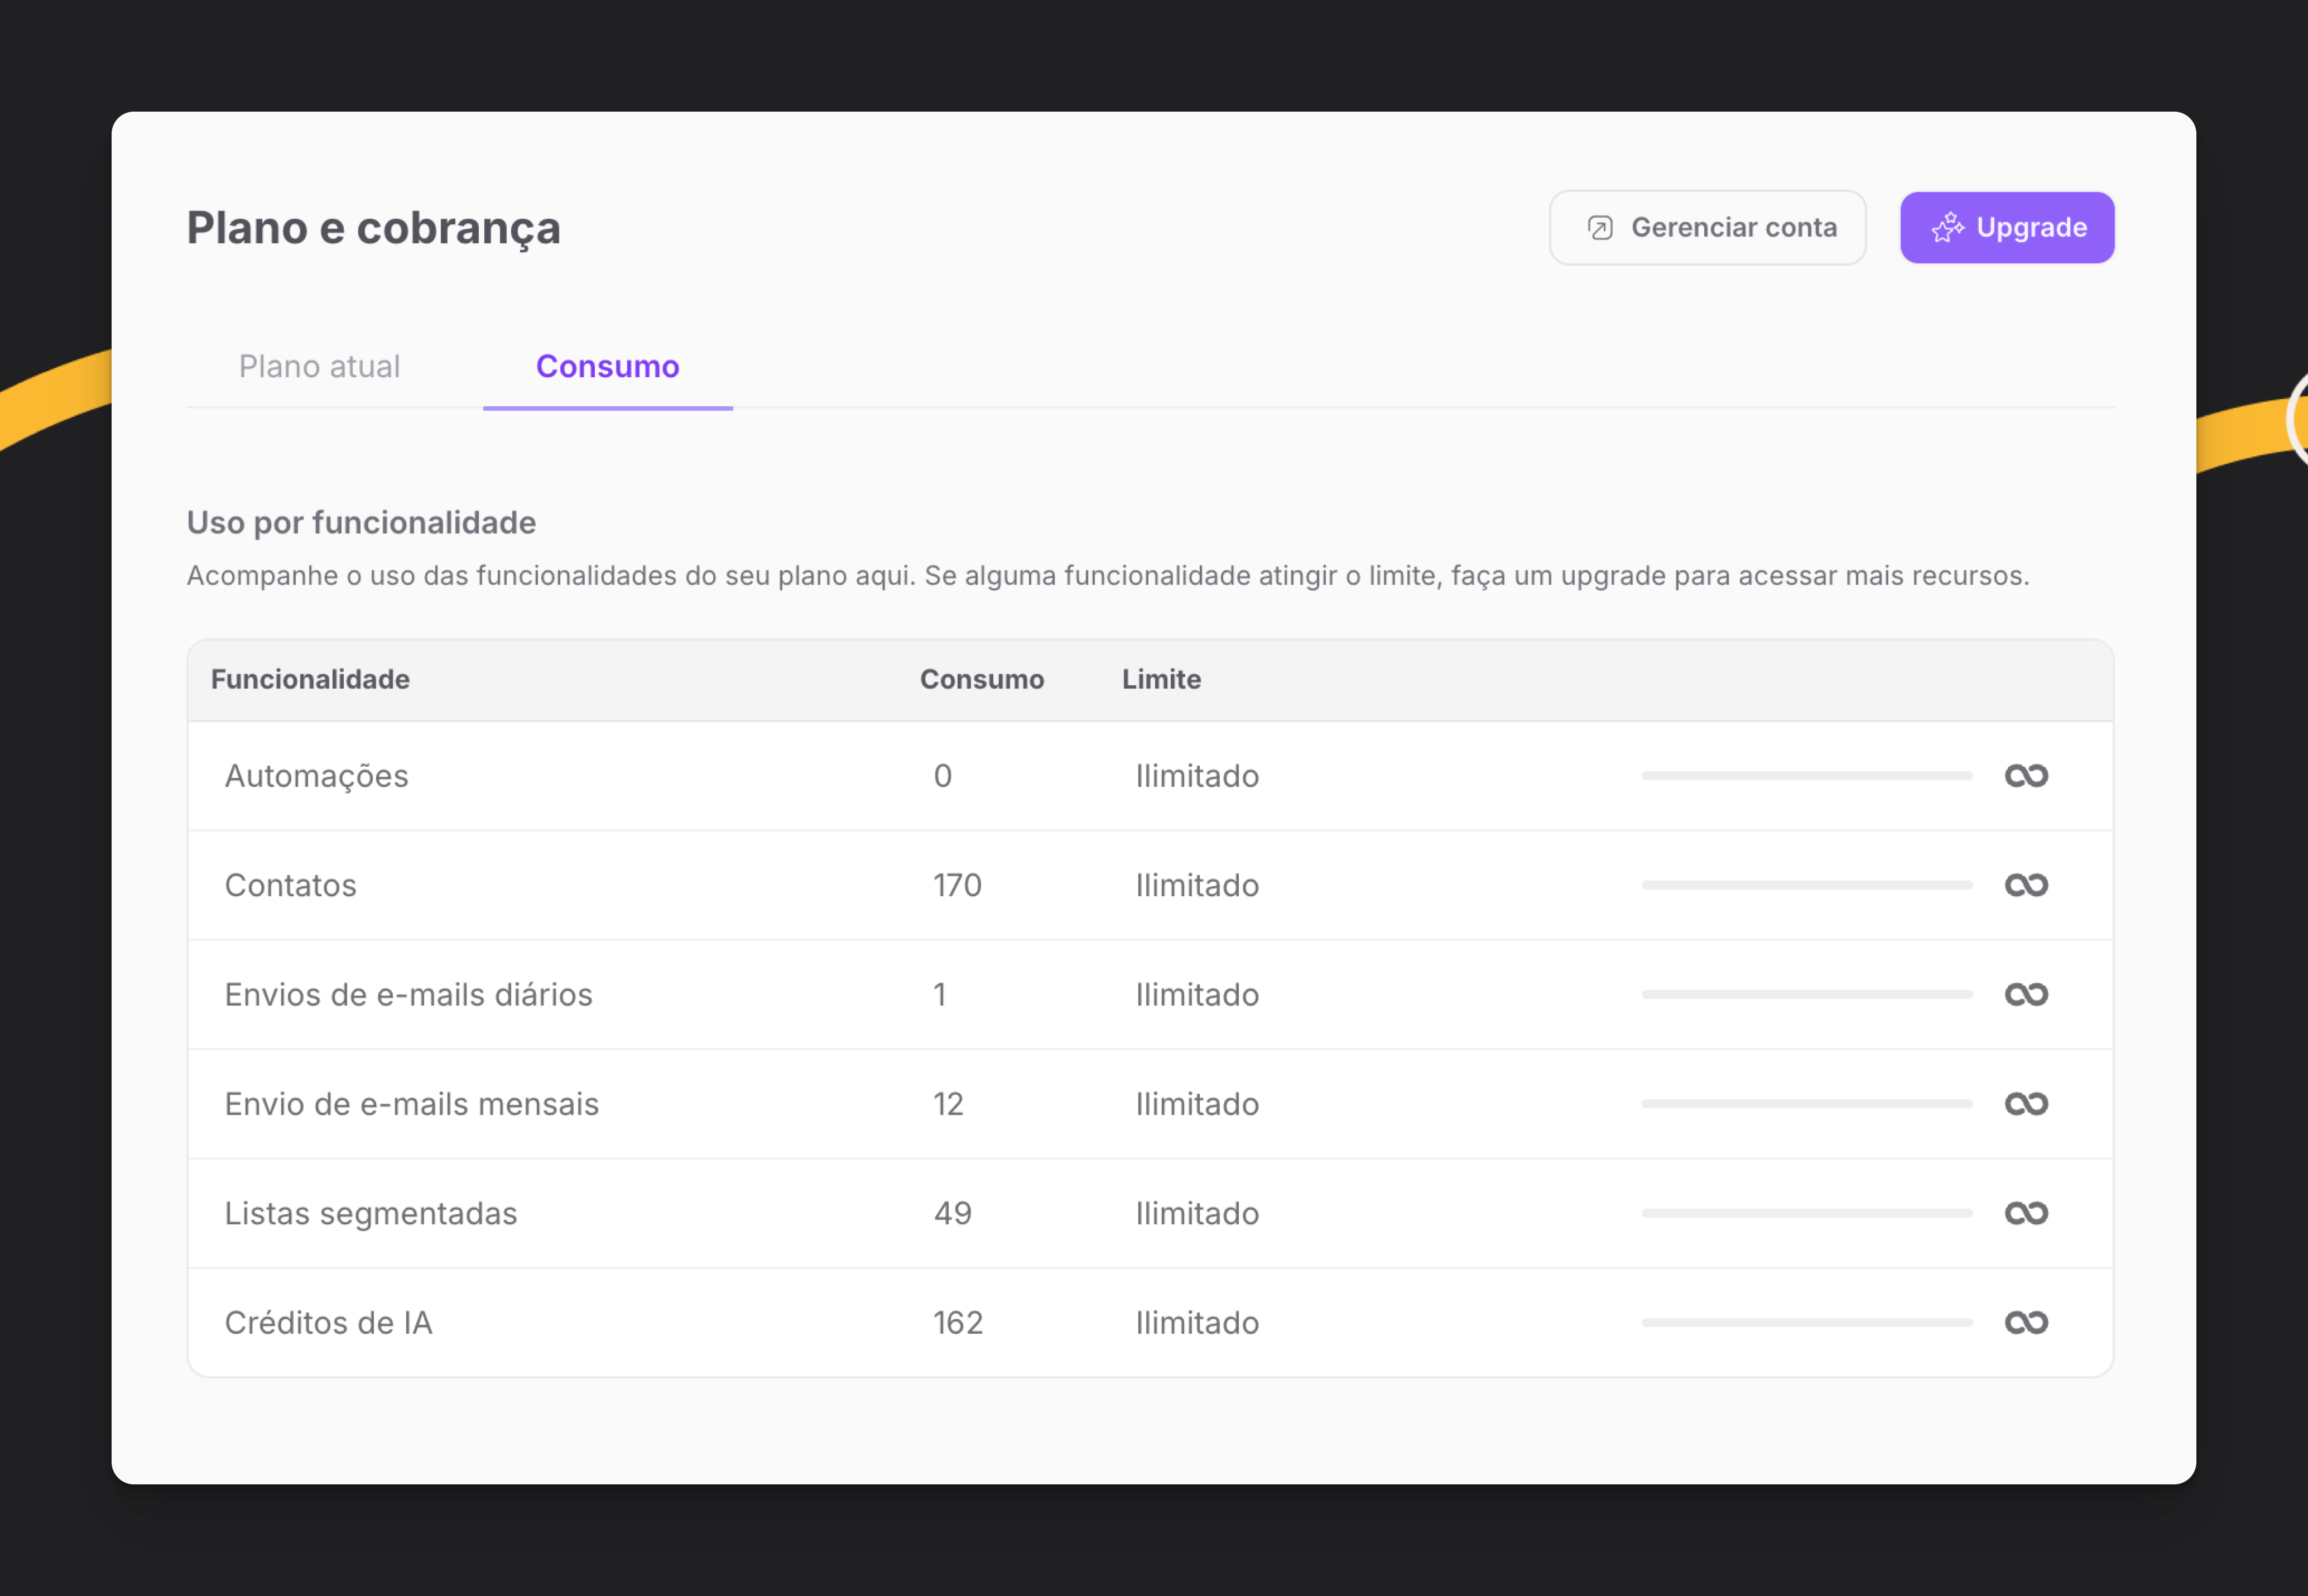Click the Automações usage progress bar
The width and height of the screenshot is (2308, 1596).
point(1806,776)
